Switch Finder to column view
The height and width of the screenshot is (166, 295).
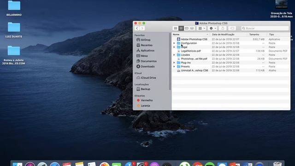point(186,28)
